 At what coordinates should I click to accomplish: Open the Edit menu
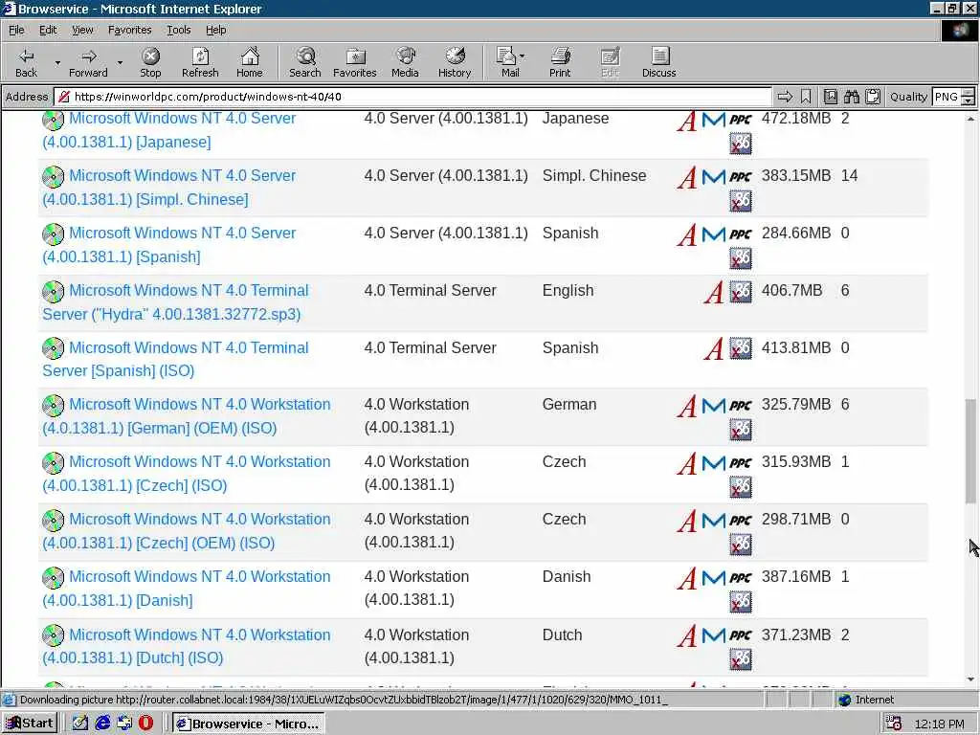48,30
